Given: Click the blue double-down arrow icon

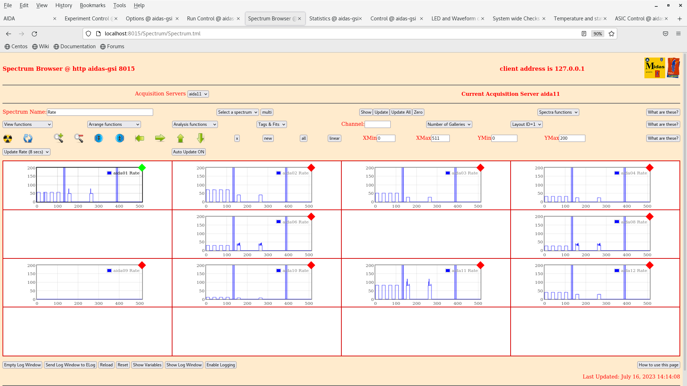Looking at the screenshot, I should 99,138.
